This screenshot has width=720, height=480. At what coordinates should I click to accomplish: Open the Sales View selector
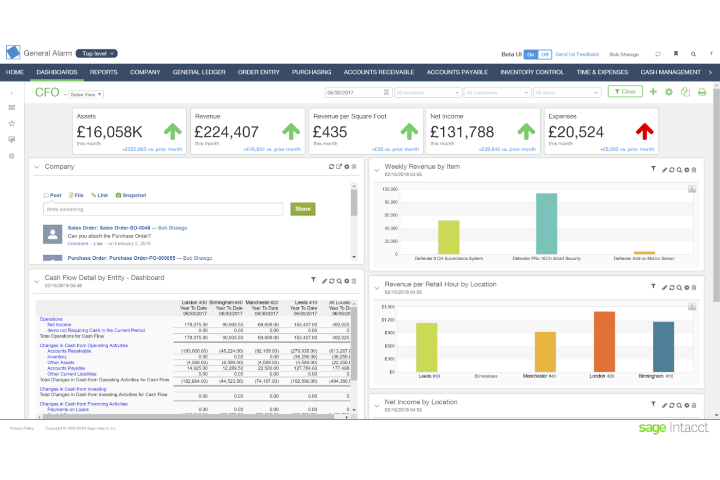pyautogui.click(x=86, y=94)
